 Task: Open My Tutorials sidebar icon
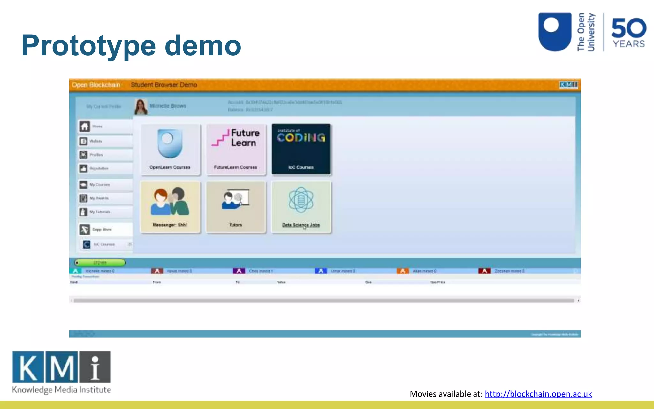click(84, 212)
